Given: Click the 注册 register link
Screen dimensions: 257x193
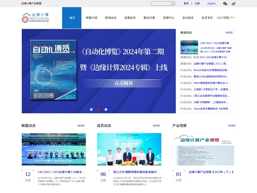Looking at the screenshot, I should 197,4.
